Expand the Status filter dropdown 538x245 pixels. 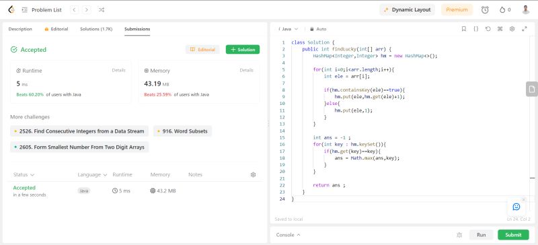(24, 174)
